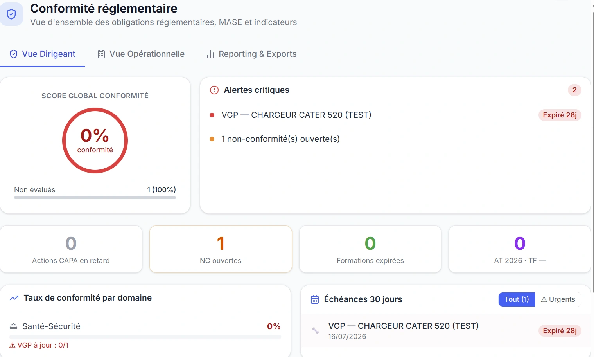Click the helmet icon beside Santé-Sécurité
This screenshot has width=594, height=357.
14,326
